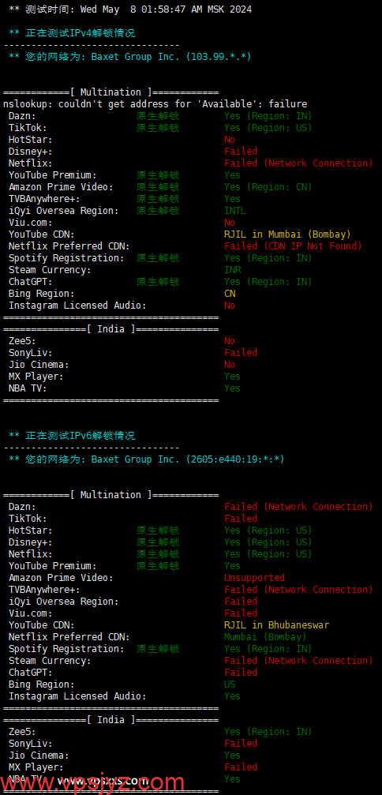Click Steam Currency INR value
Image resolution: width=382 pixels, height=795 pixels.
[233, 270]
